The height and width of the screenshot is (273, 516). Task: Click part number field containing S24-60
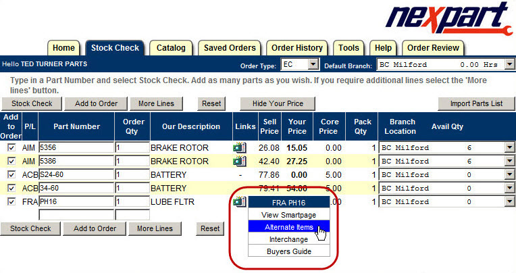[76, 174]
